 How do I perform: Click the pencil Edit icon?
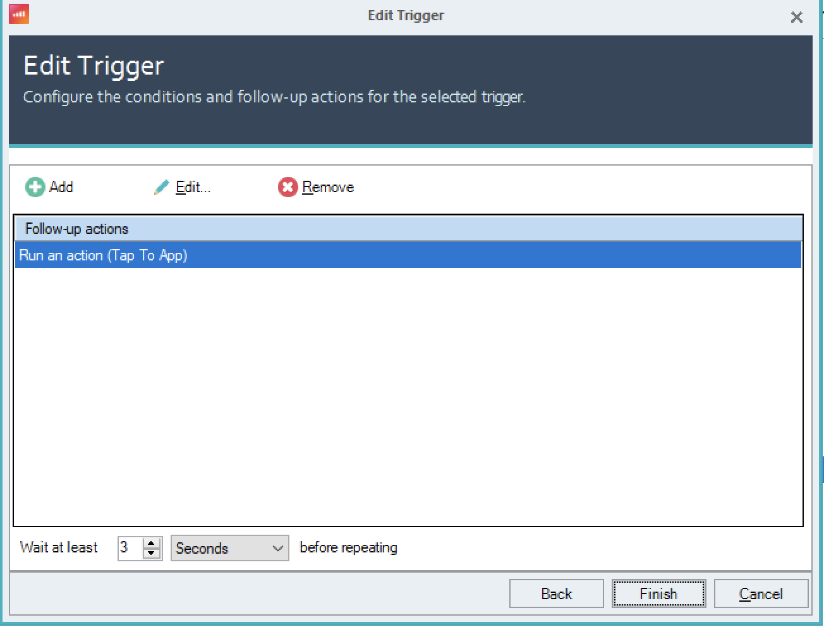[x=162, y=187]
